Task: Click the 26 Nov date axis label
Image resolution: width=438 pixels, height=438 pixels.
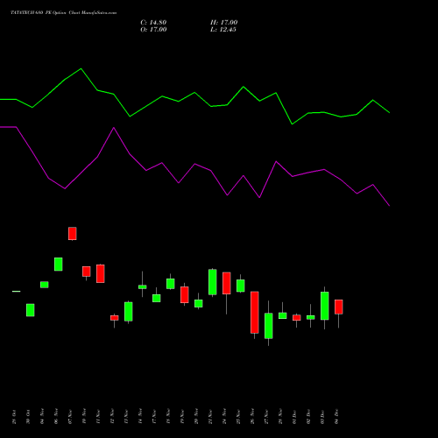Action: click(252, 416)
